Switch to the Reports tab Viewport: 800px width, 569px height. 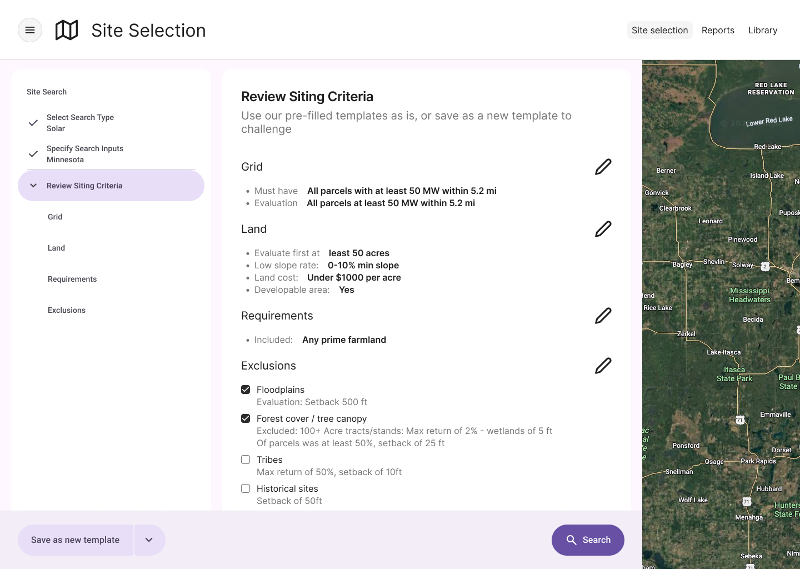(x=718, y=30)
